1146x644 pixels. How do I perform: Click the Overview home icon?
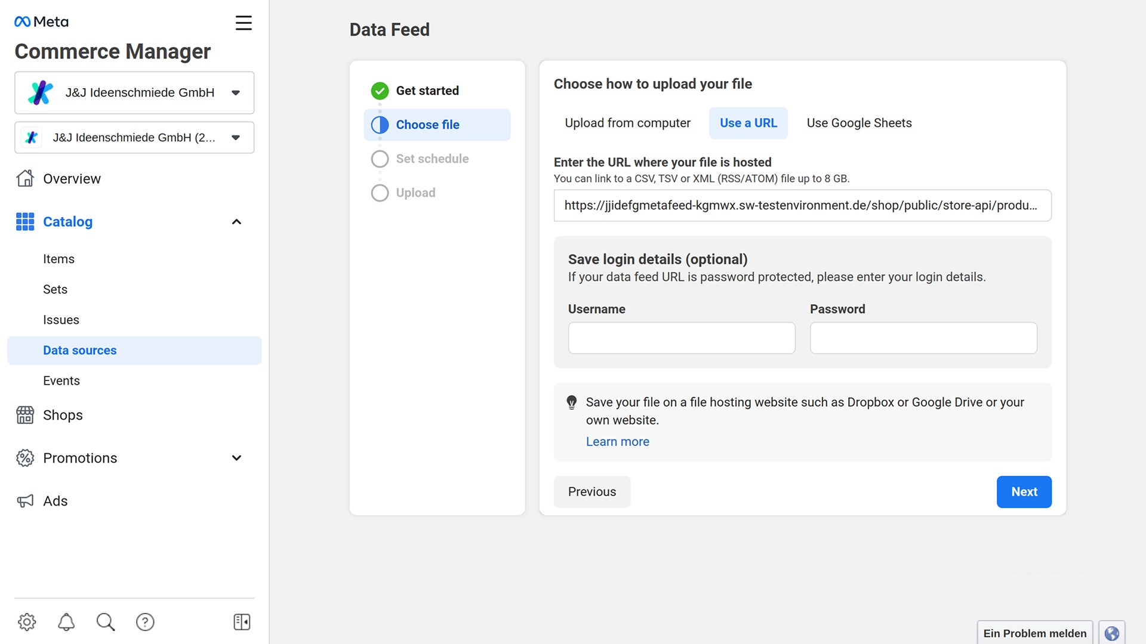pos(25,178)
